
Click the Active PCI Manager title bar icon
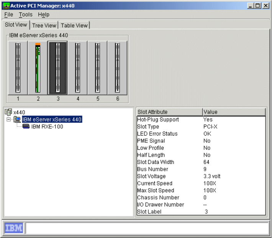point(6,6)
